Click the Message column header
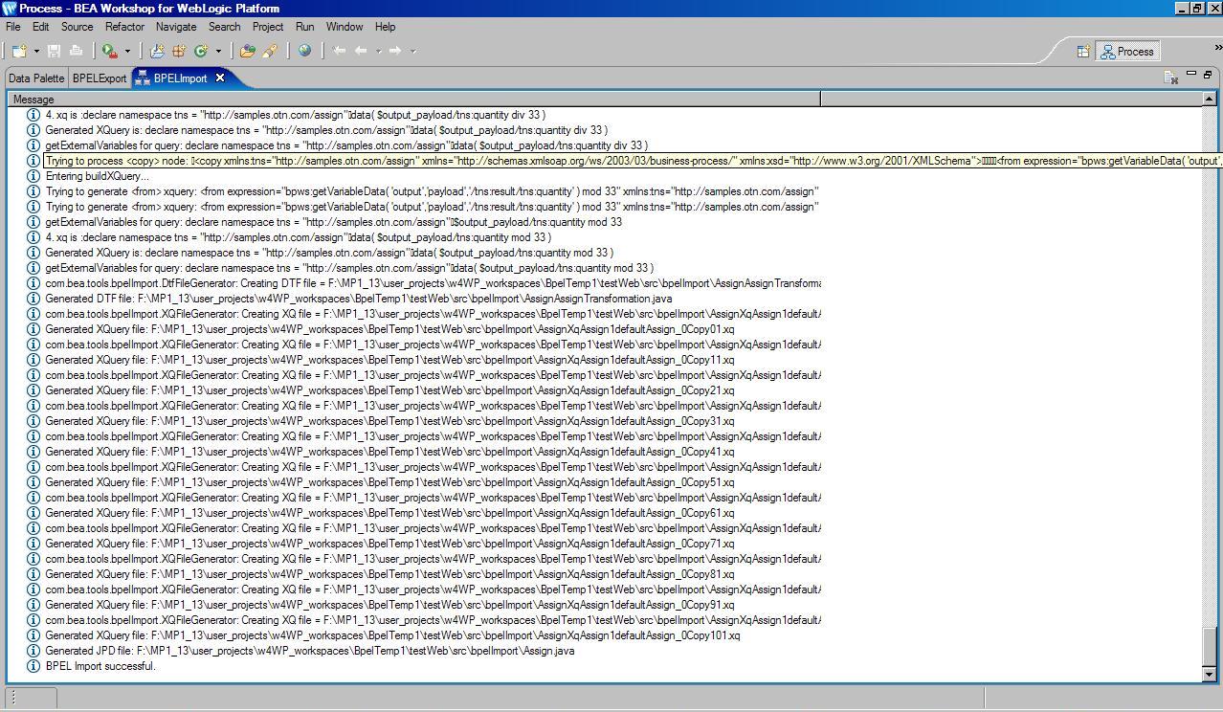The image size is (1223, 712). (x=413, y=100)
